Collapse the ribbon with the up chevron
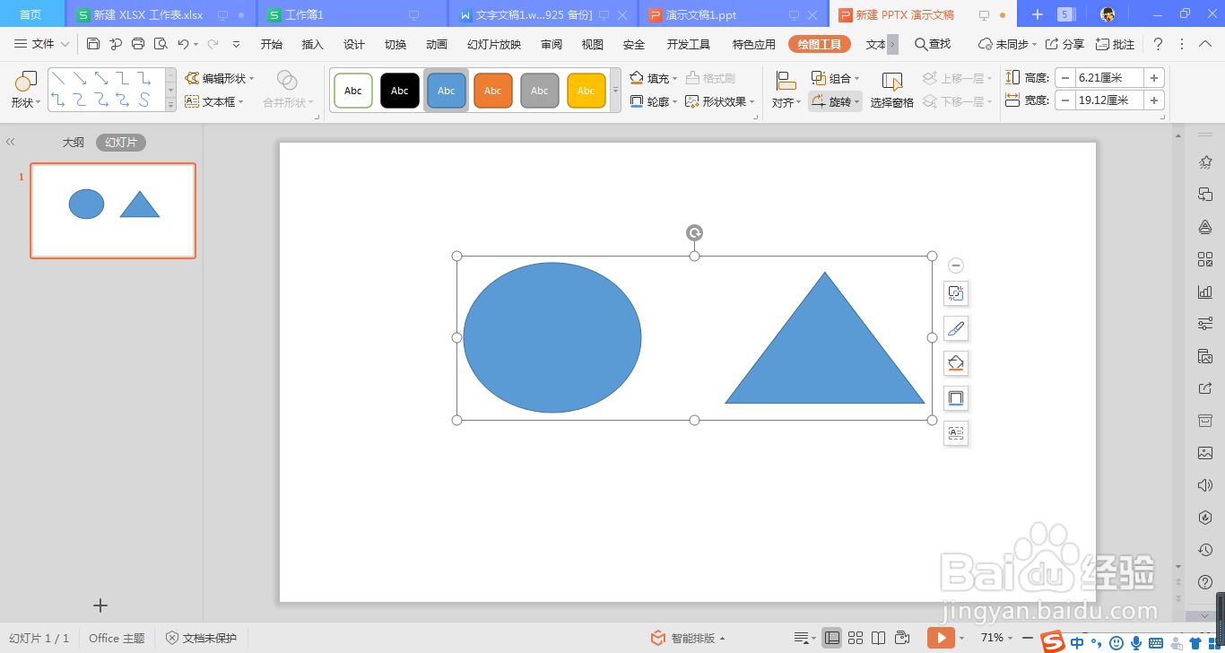 pos(1205,44)
